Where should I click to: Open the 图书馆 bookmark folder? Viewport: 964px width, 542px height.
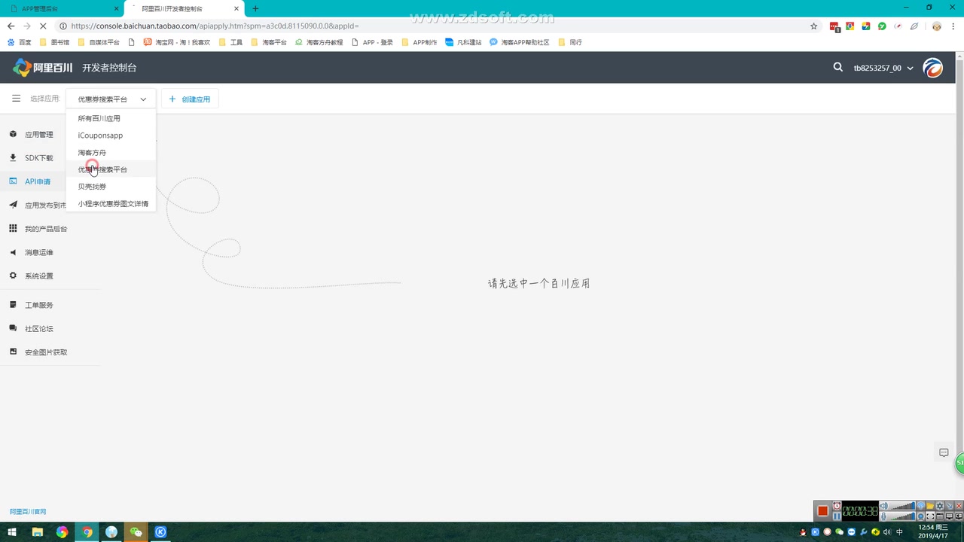point(54,42)
